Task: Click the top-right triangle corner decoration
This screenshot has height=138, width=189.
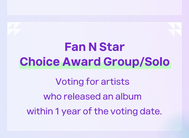Action: click(x=175, y=29)
